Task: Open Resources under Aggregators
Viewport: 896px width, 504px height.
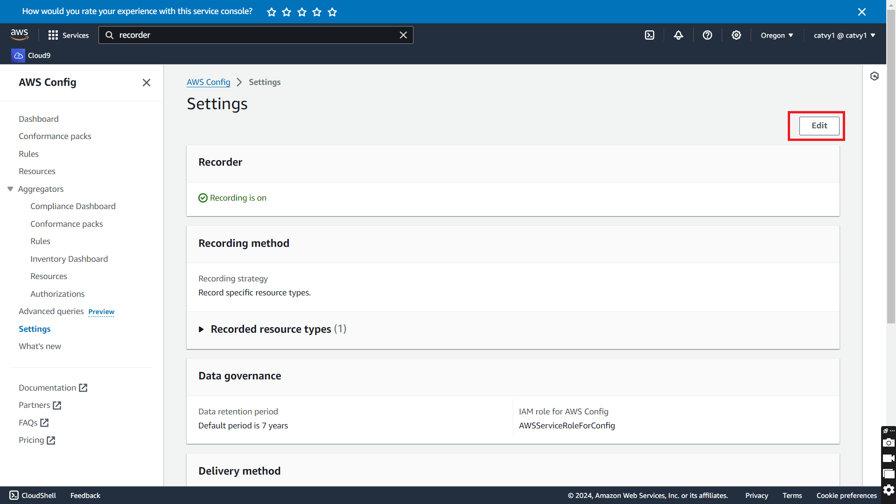Action: pos(49,276)
